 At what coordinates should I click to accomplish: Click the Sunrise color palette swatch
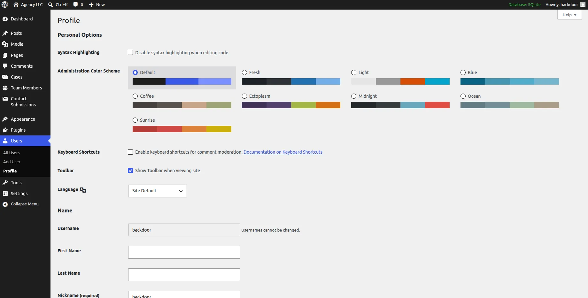[182, 129]
